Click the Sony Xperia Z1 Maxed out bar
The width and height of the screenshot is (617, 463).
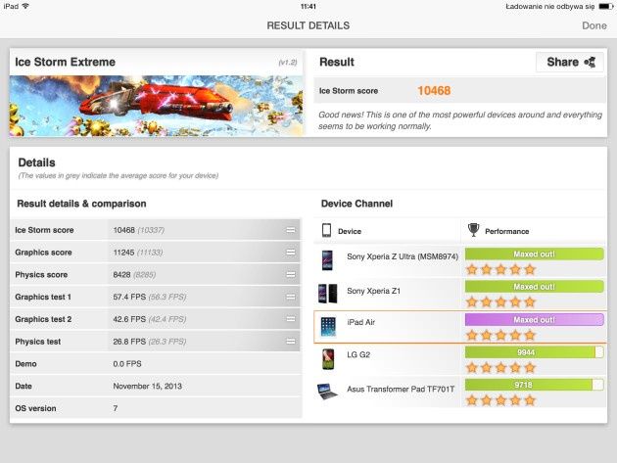(x=534, y=287)
